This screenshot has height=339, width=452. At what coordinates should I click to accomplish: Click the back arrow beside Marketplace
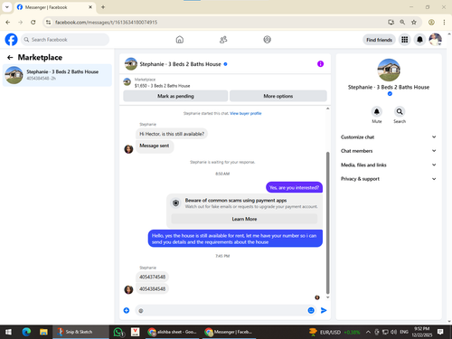(10, 57)
